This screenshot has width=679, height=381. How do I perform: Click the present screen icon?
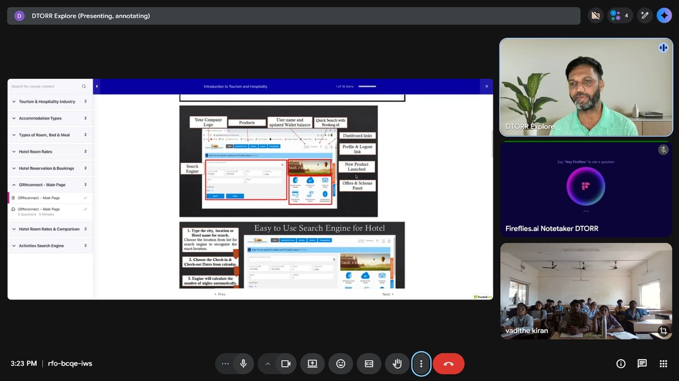(312, 364)
